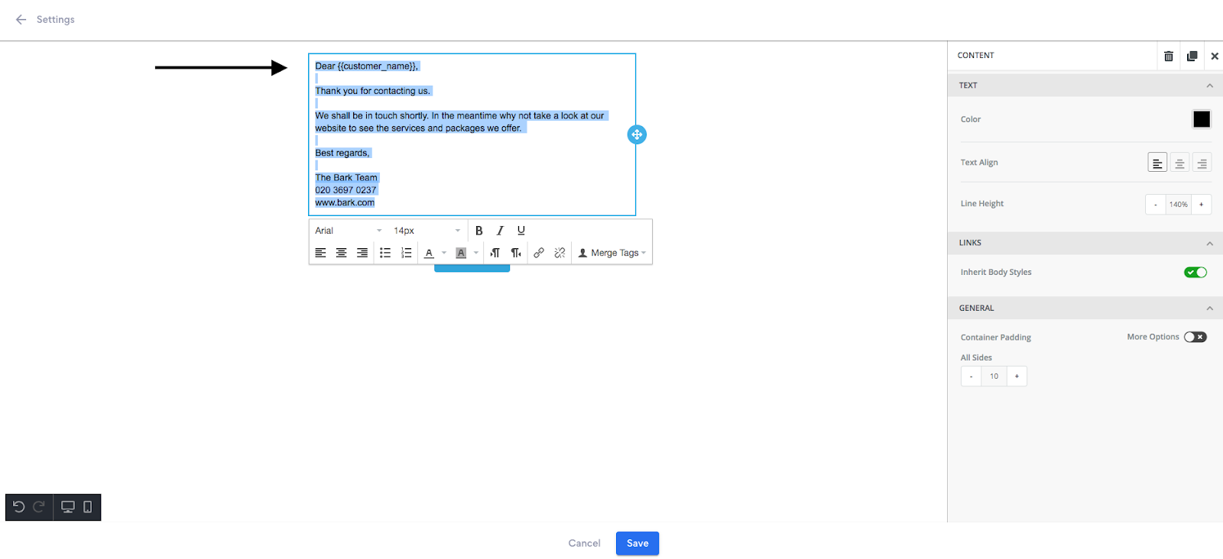Align text right in editor toolbar
The height and width of the screenshot is (559, 1223).
click(362, 253)
